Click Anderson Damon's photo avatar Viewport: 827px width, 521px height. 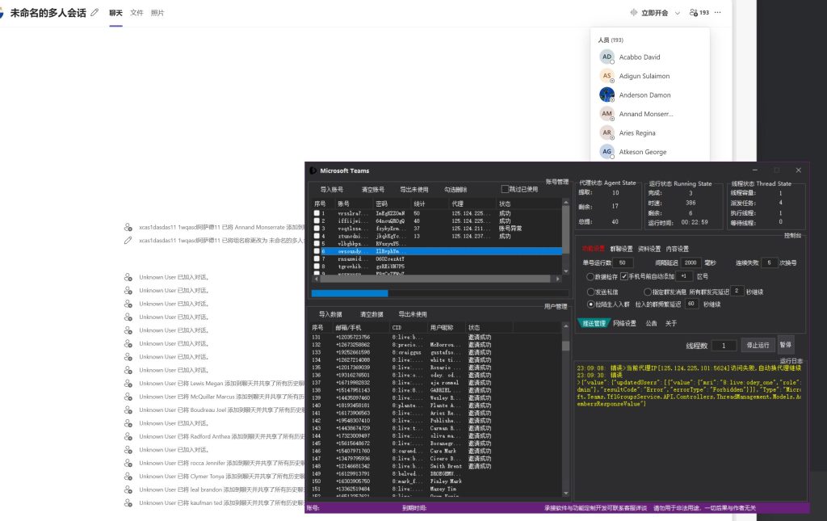(x=607, y=95)
